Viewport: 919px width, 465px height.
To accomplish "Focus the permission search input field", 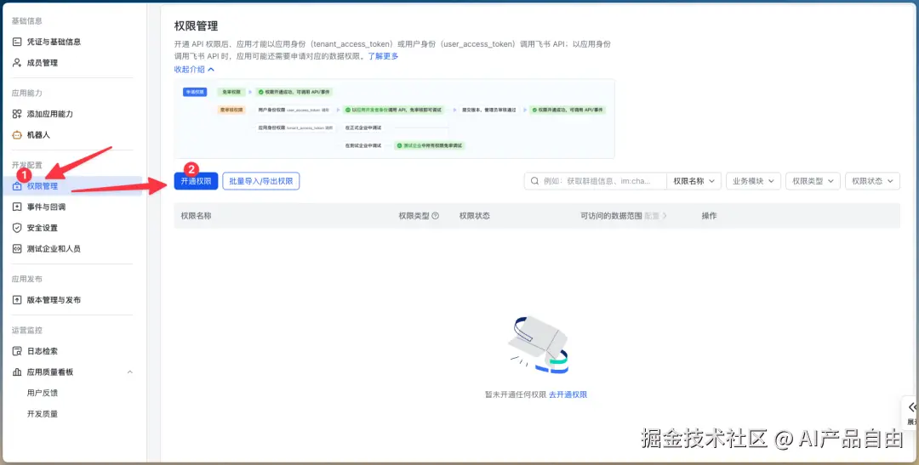I will [596, 181].
